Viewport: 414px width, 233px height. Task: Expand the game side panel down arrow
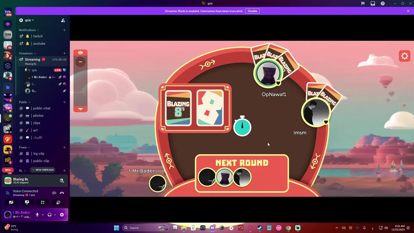click(80, 109)
